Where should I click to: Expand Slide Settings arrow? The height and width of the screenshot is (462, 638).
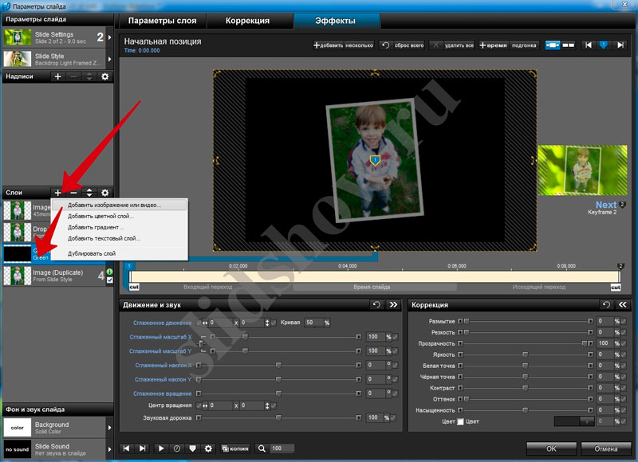point(109,37)
